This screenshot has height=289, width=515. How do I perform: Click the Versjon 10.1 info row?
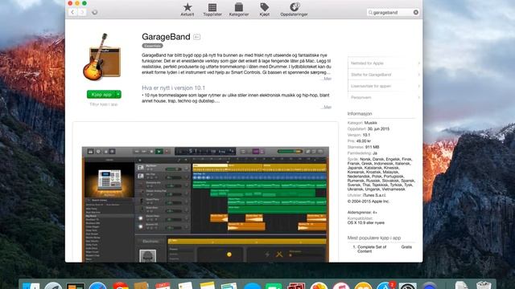coord(359,135)
